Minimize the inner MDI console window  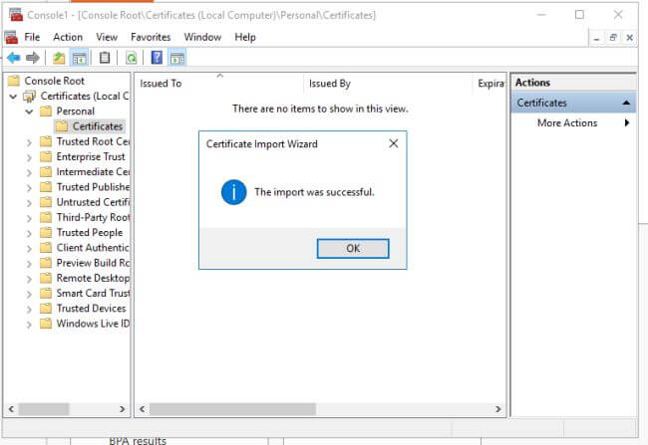[596, 38]
